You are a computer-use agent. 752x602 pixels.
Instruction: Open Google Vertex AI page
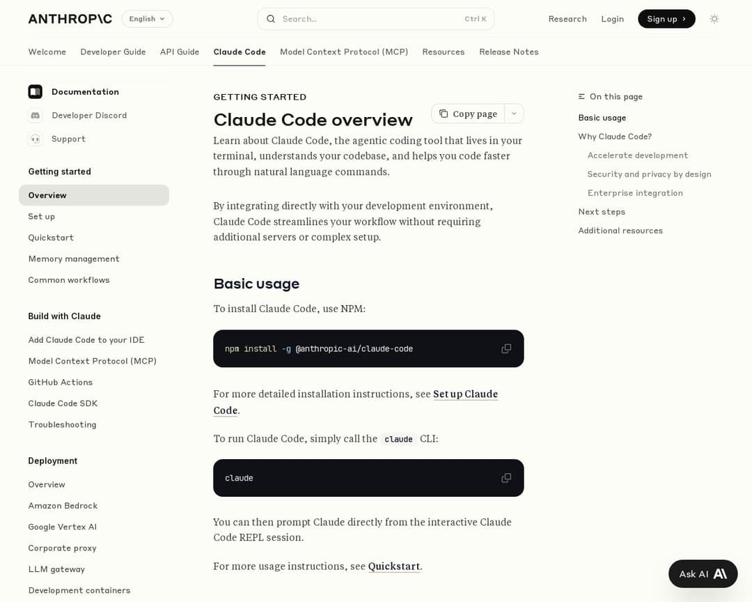tap(63, 527)
